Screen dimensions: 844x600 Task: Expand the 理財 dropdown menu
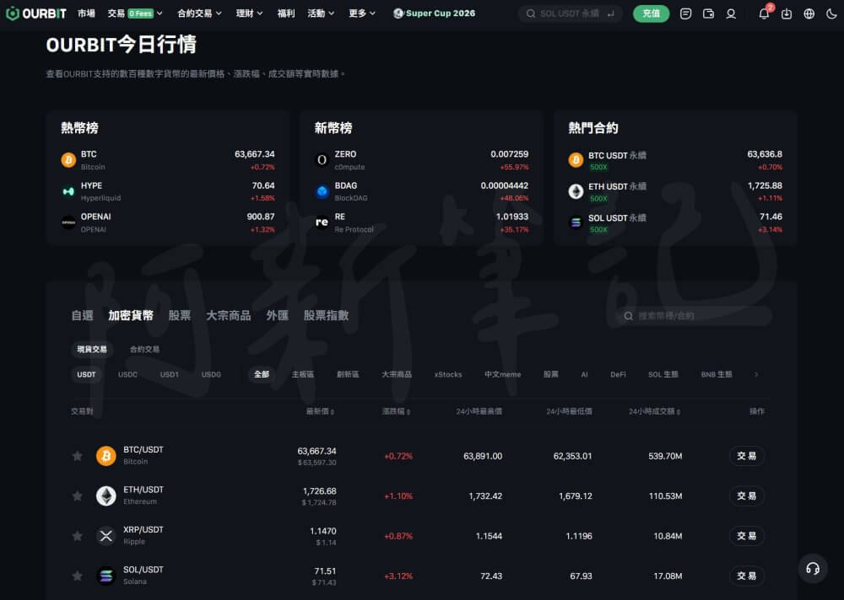[249, 13]
